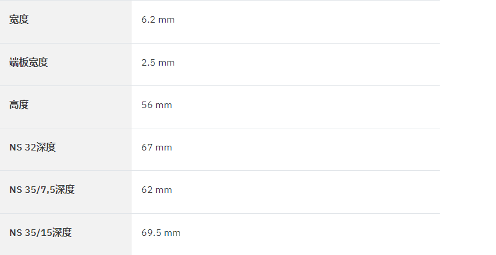Screen dimensions: 496x255
Task: Click the NS 35/15深度 label
Action: pos(41,232)
